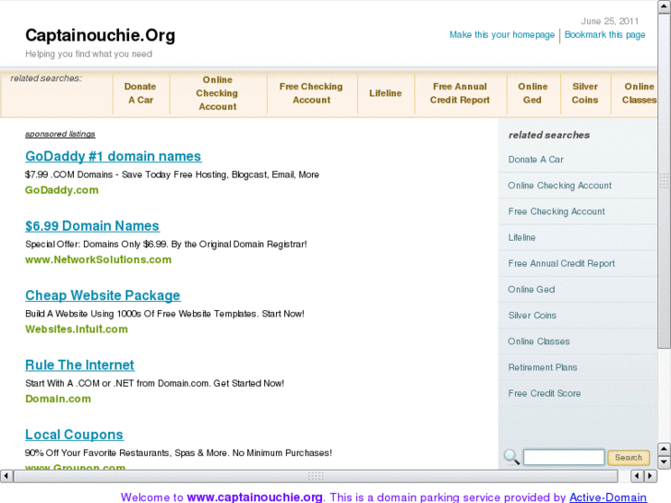Select 'Online Checking Account' in top bar
Screen dimensions: 671x503
tap(218, 93)
